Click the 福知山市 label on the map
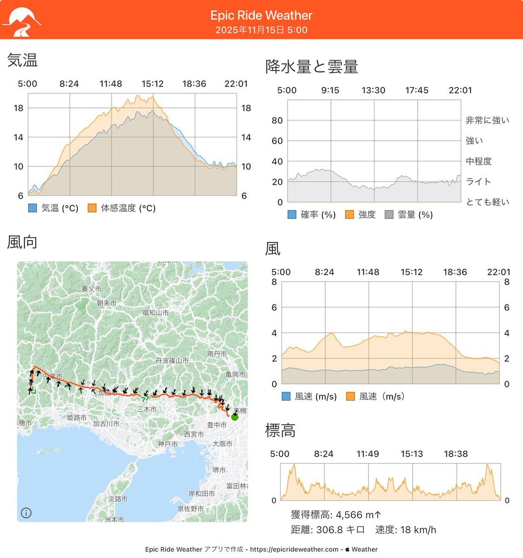The image size is (523, 558). point(155,312)
